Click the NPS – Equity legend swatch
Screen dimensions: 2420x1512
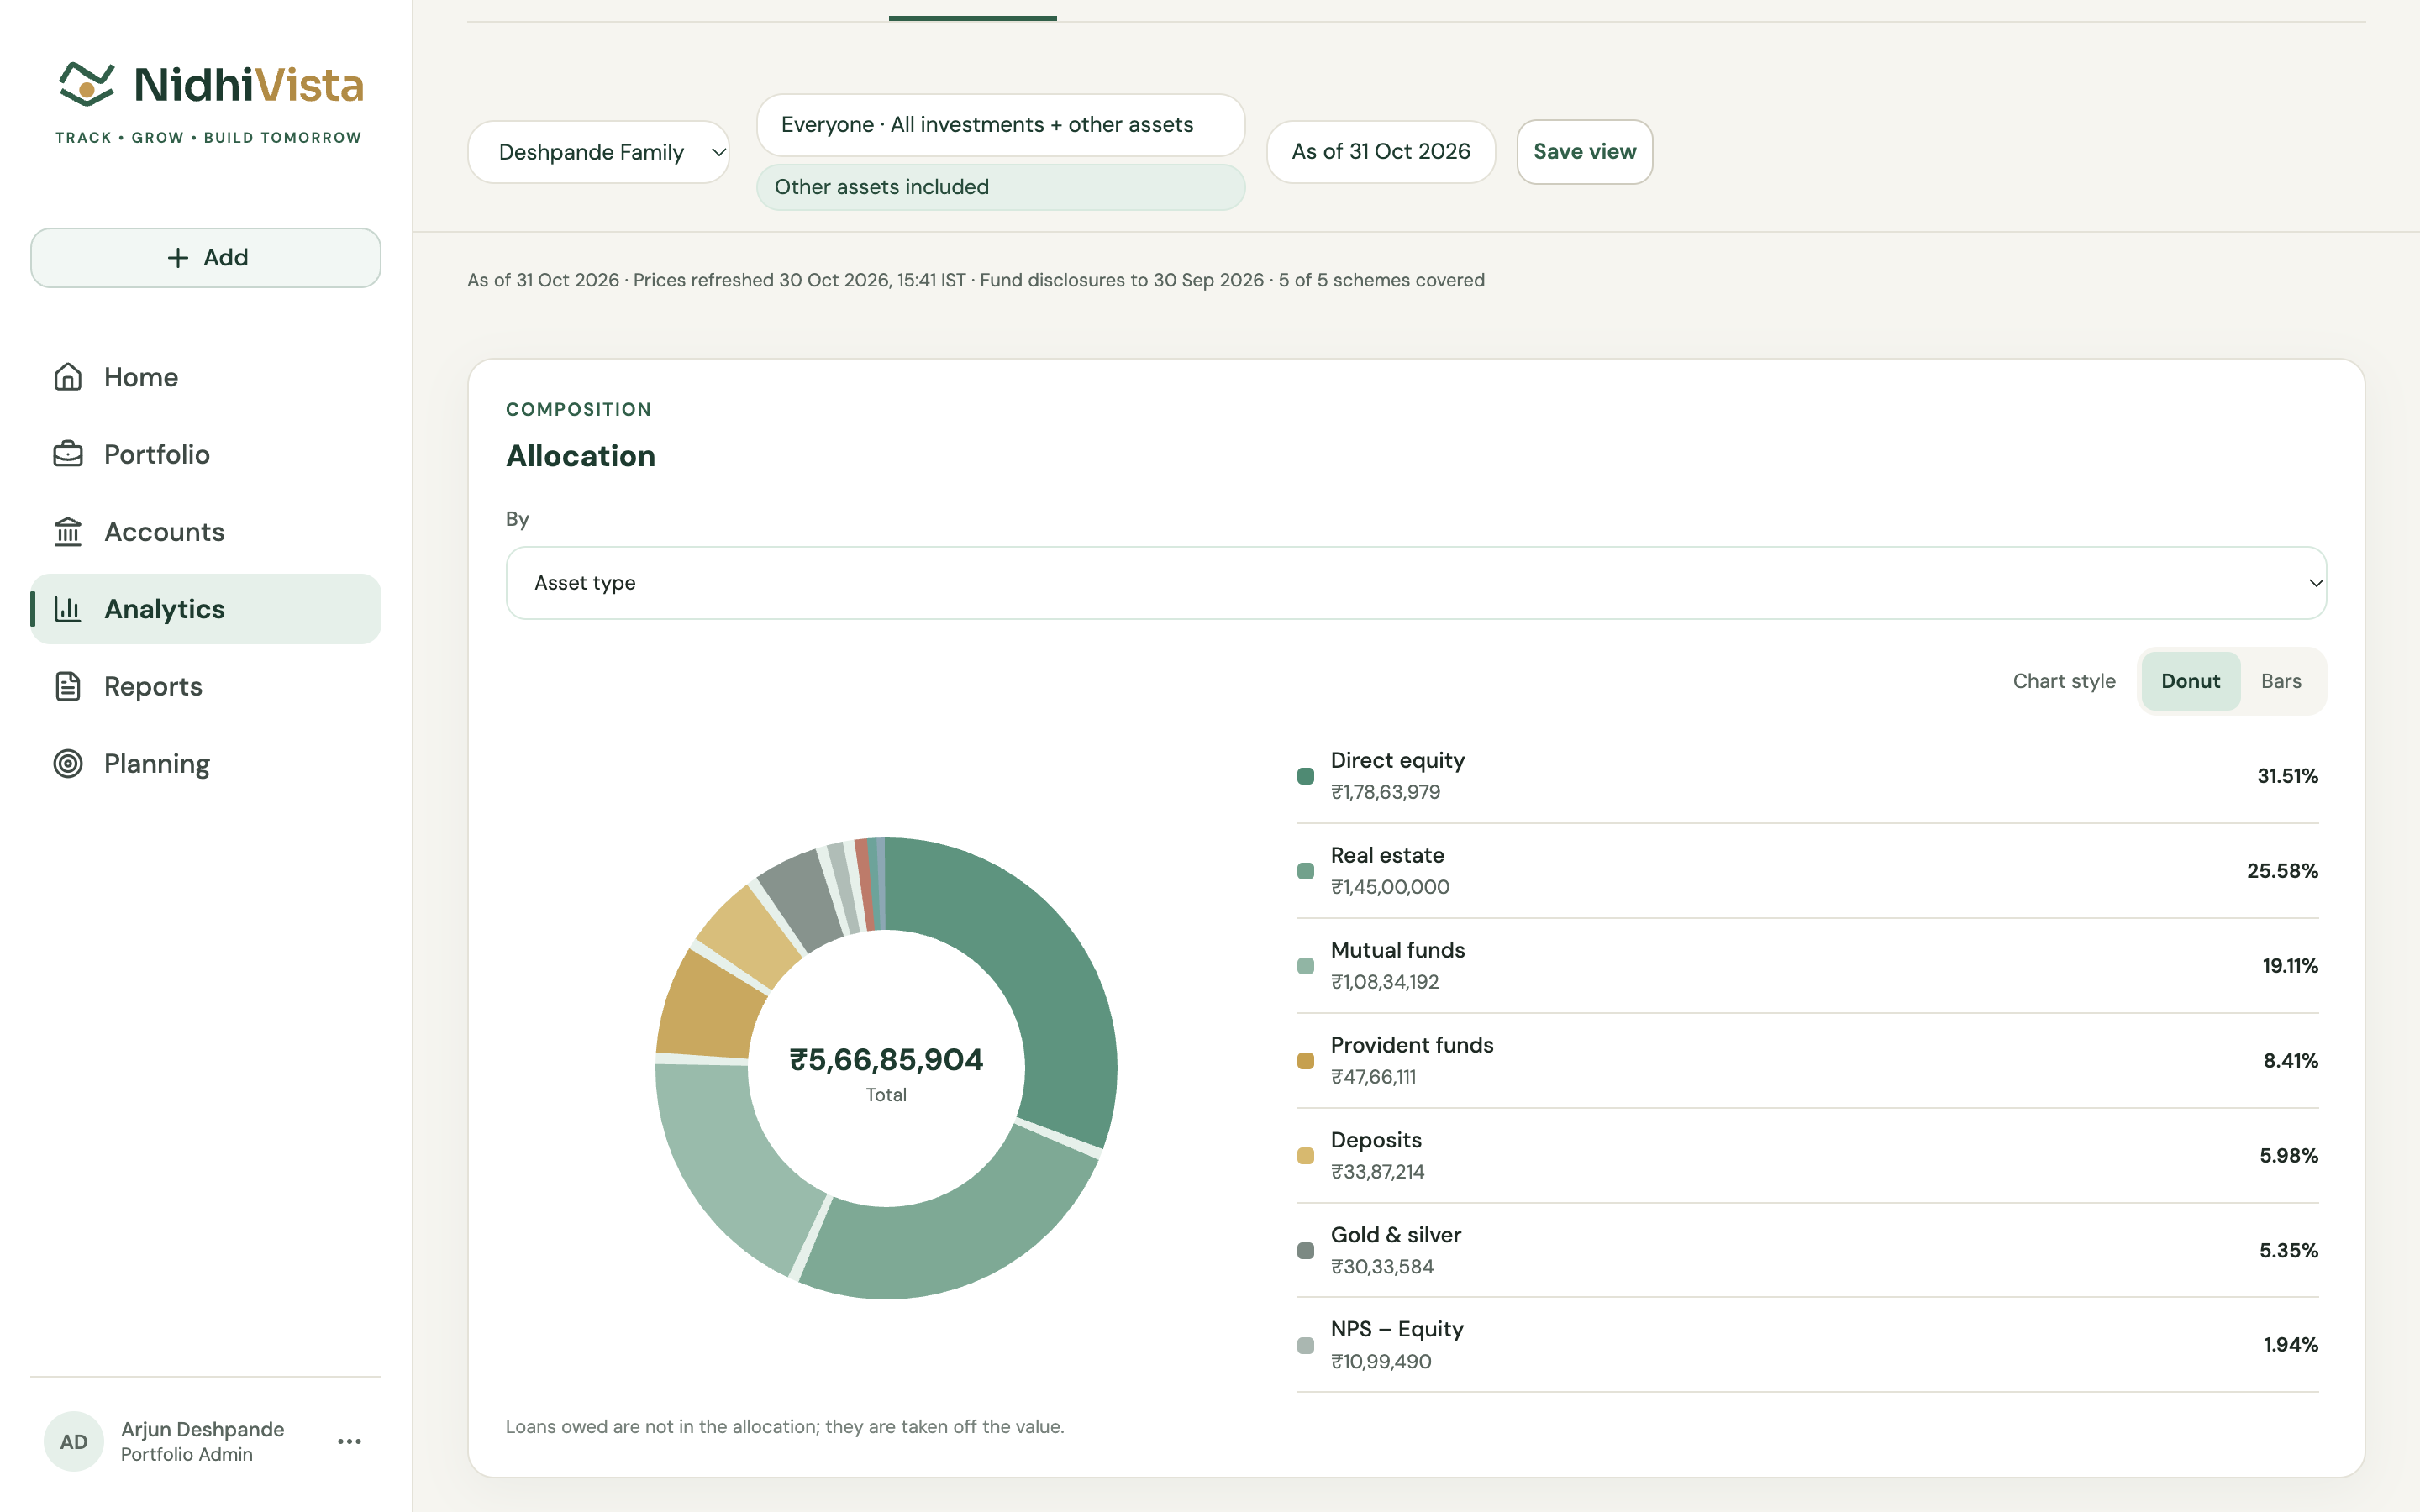pyautogui.click(x=1305, y=1346)
